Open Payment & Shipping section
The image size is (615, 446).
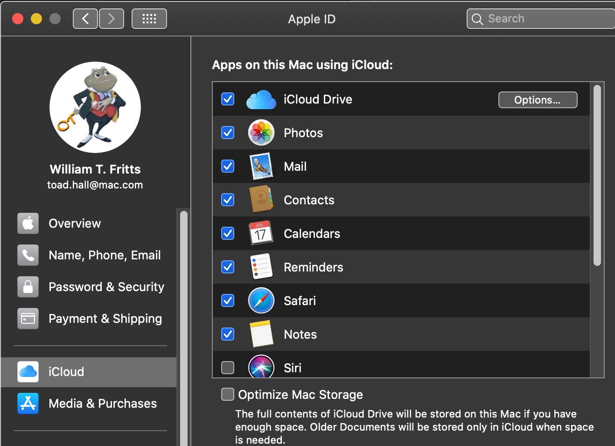[x=89, y=319]
